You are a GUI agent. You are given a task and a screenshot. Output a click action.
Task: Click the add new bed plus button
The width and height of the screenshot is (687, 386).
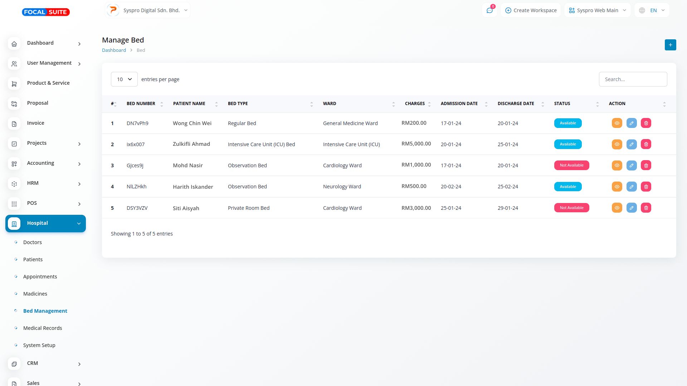point(670,45)
